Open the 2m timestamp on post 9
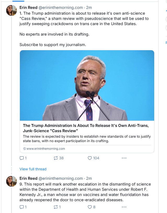The height and width of the screenshot is (213, 167). [x=89, y=178]
